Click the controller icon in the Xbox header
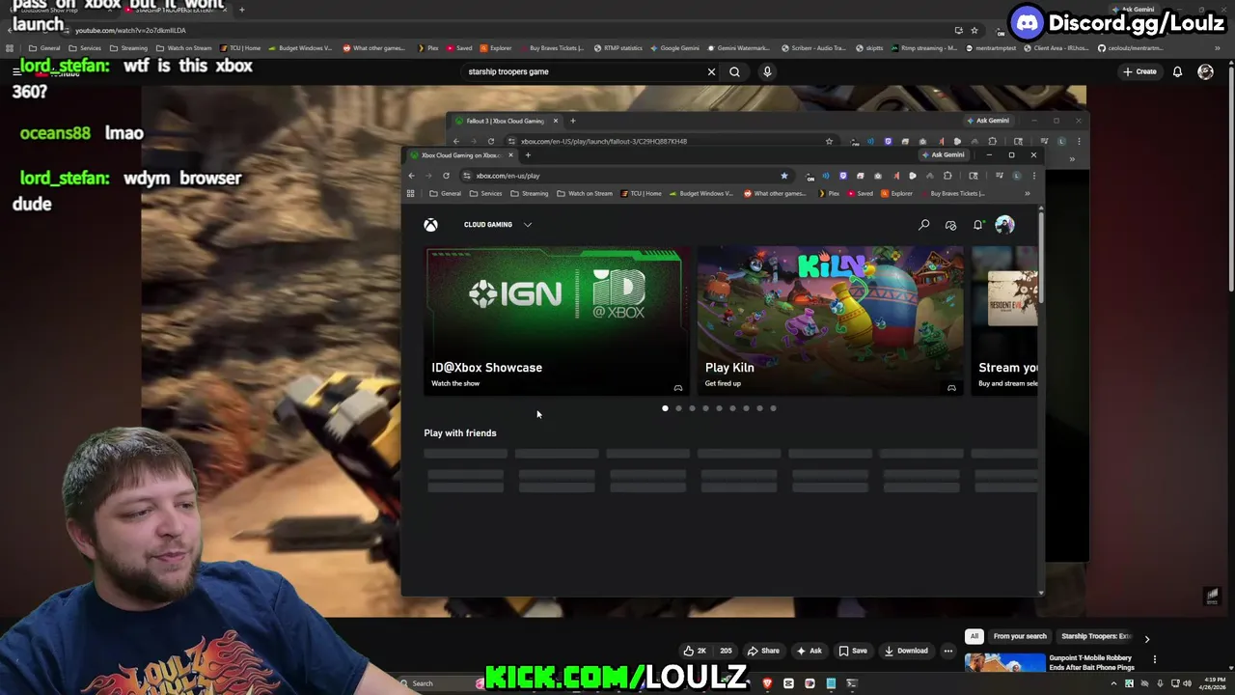Screen dimensions: 1235x695 (x=950, y=225)
